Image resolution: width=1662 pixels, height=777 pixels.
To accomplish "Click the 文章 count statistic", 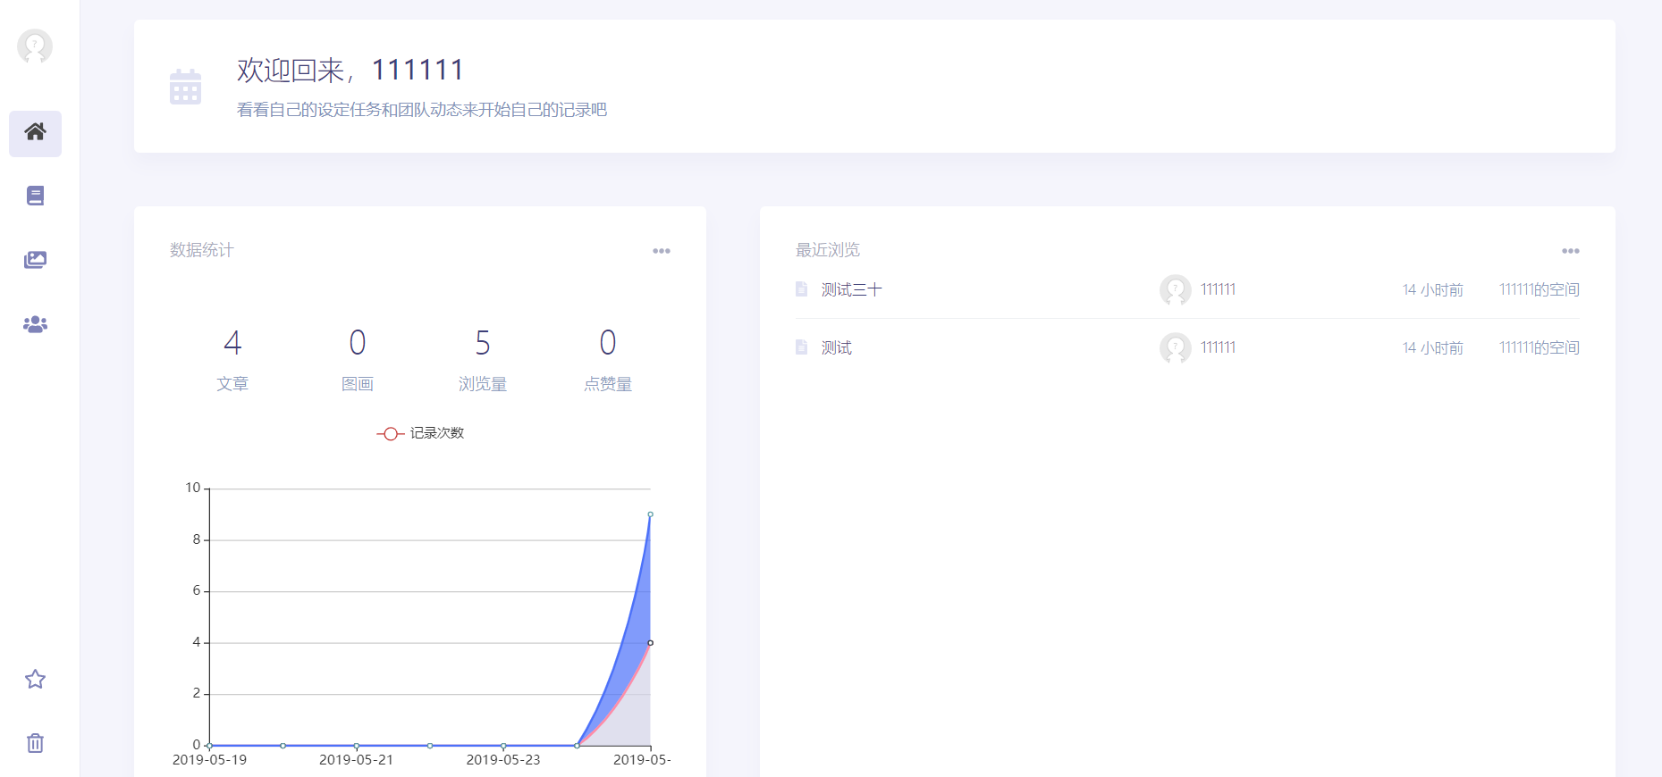I will click(232, 361).
